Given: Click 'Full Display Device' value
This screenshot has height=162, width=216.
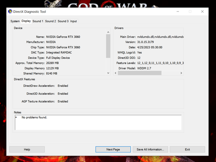Looking at the screenshot, I should [x=58, y=58].
